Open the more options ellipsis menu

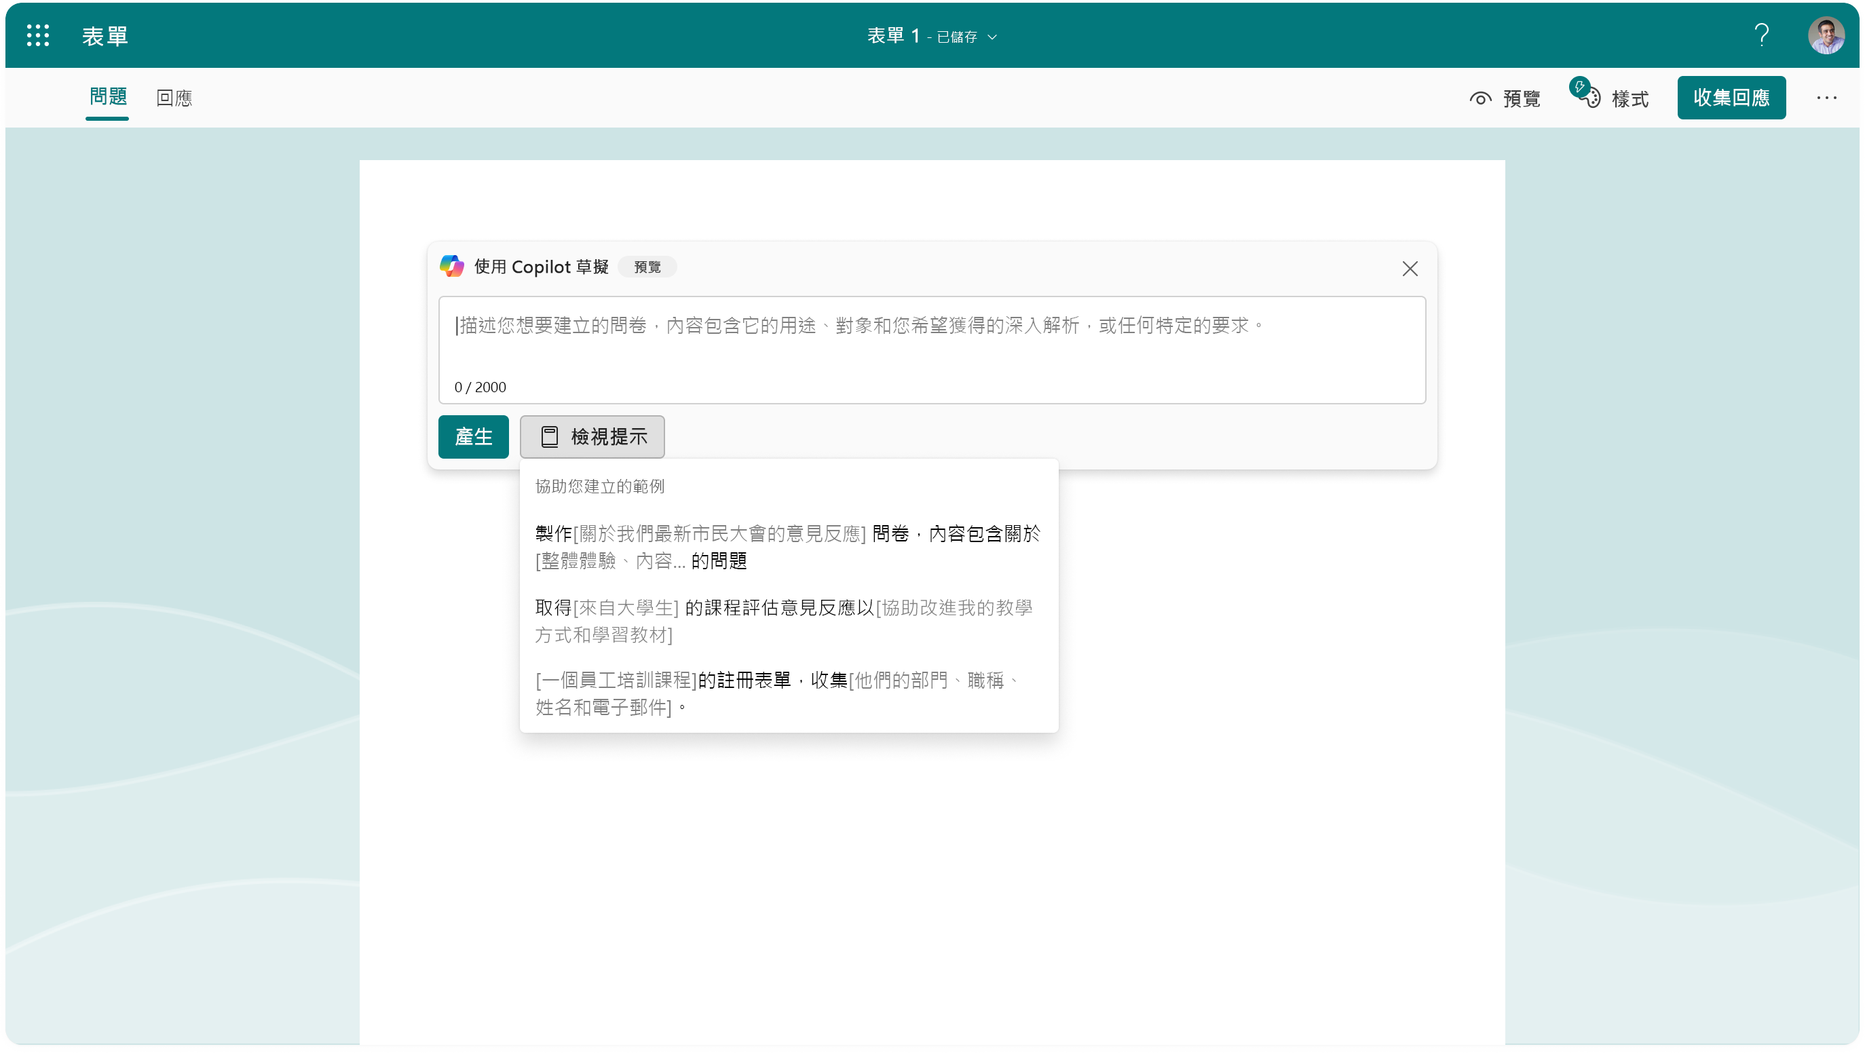(x=1826, y=98)
